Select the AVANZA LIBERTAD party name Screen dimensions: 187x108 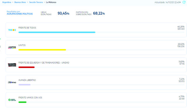pos(27,80)
